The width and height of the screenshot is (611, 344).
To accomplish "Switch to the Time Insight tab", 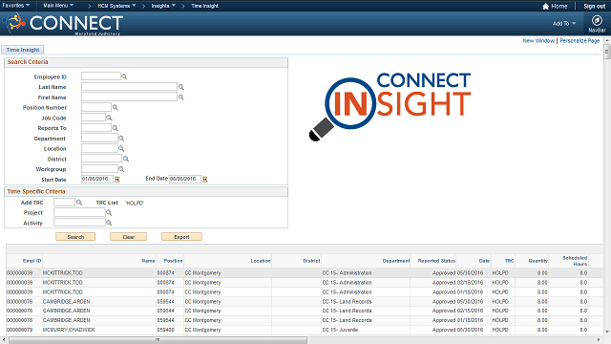I will pos(23,50).
